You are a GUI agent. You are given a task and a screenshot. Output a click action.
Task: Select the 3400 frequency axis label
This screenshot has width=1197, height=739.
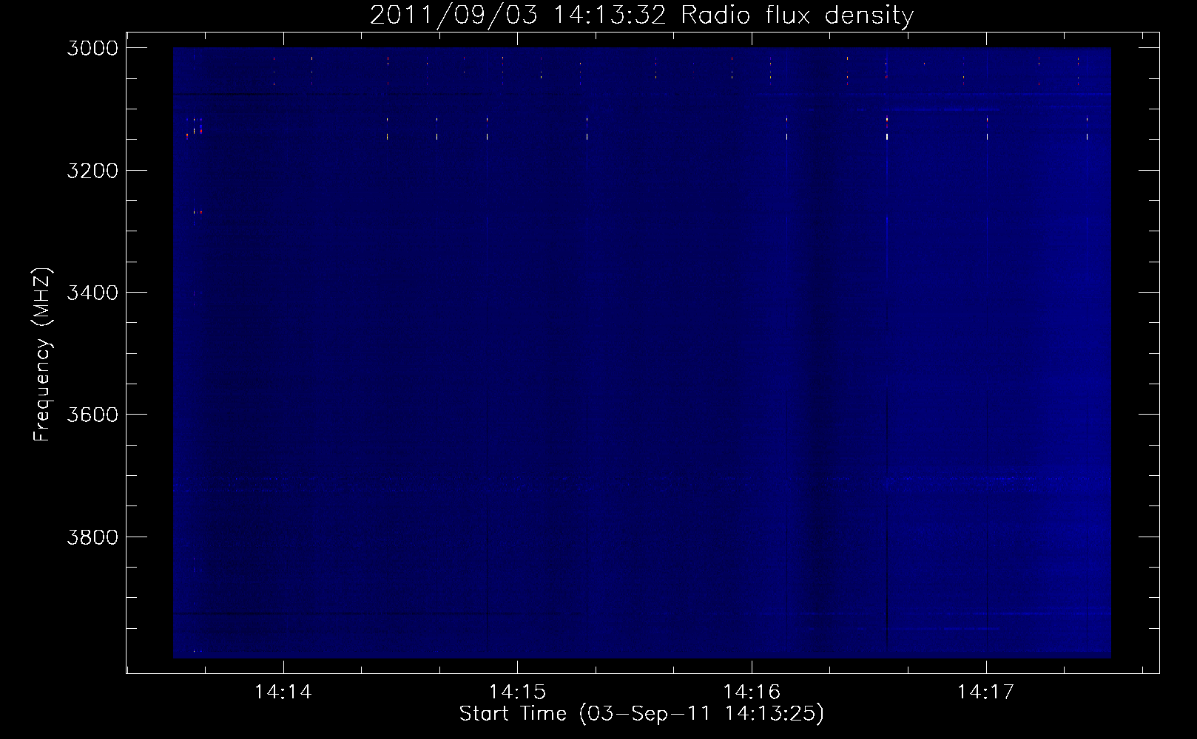click(x=92, y=293)
